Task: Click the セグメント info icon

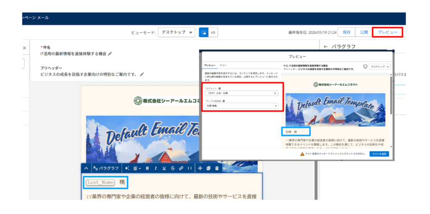Action: coord(219,89)
